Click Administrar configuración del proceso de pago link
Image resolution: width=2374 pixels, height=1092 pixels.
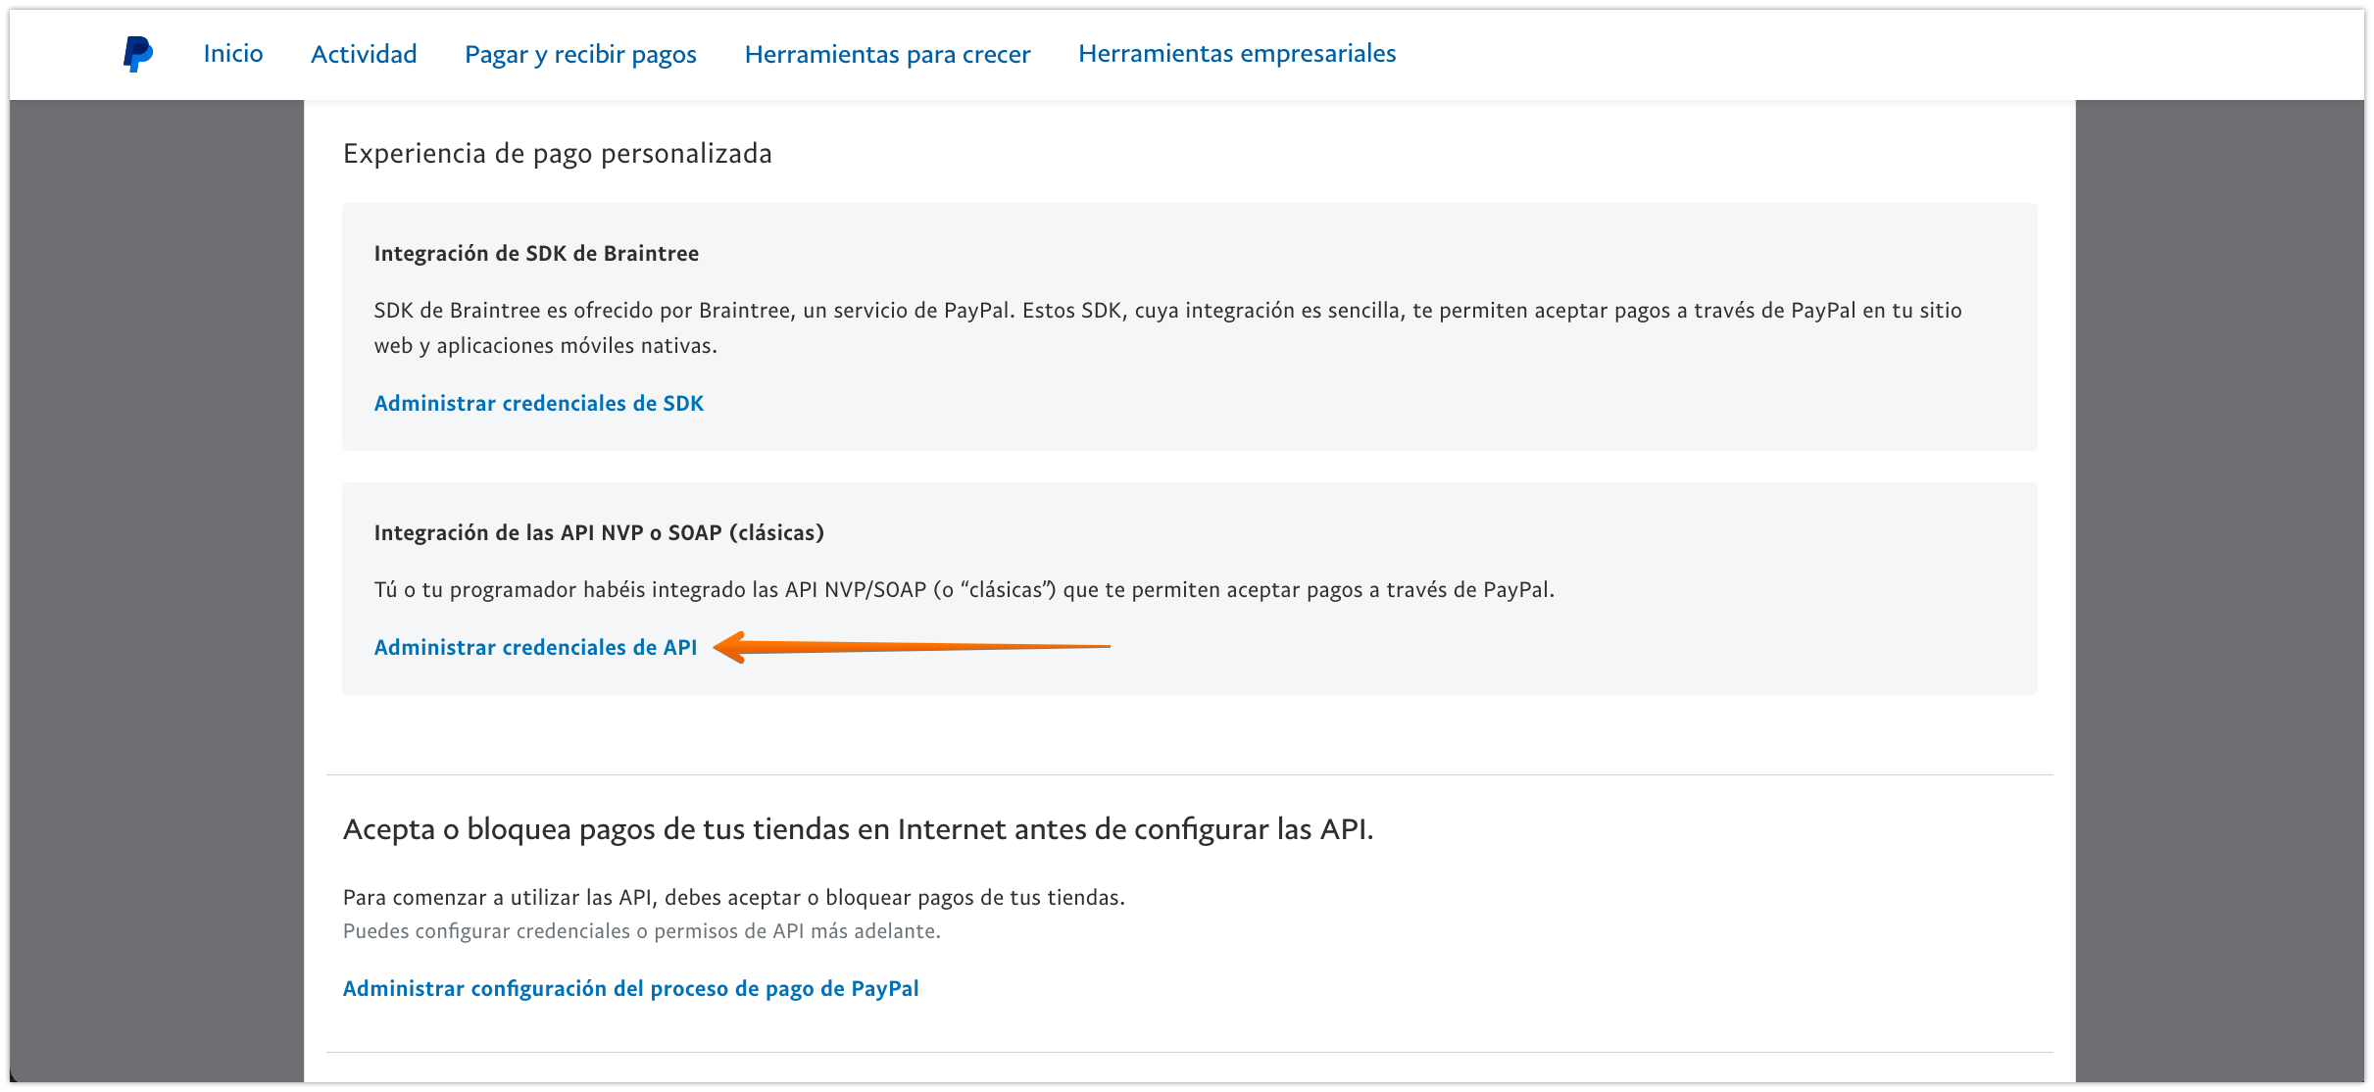(630, 988)
